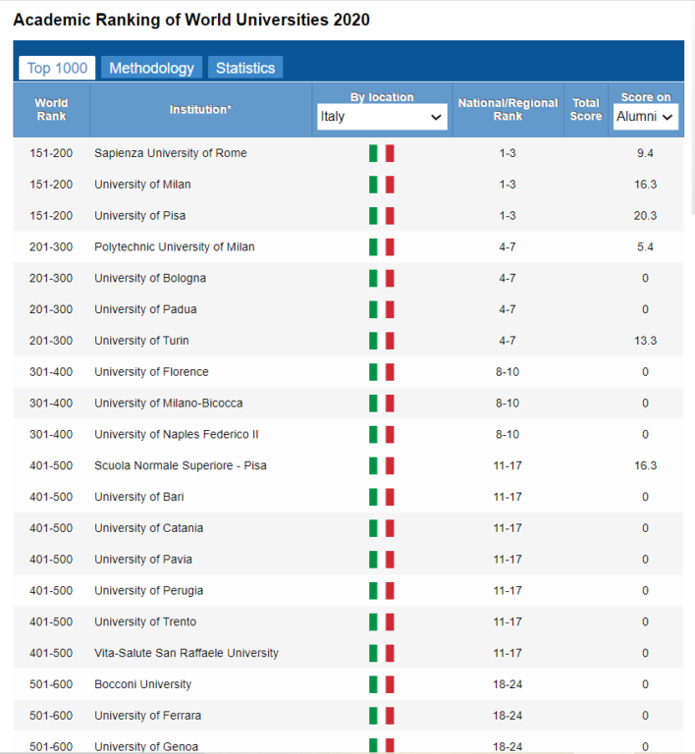
Task: Click the Italian flag in Scuola Normale Superiore row
Action: click(382, 466)
